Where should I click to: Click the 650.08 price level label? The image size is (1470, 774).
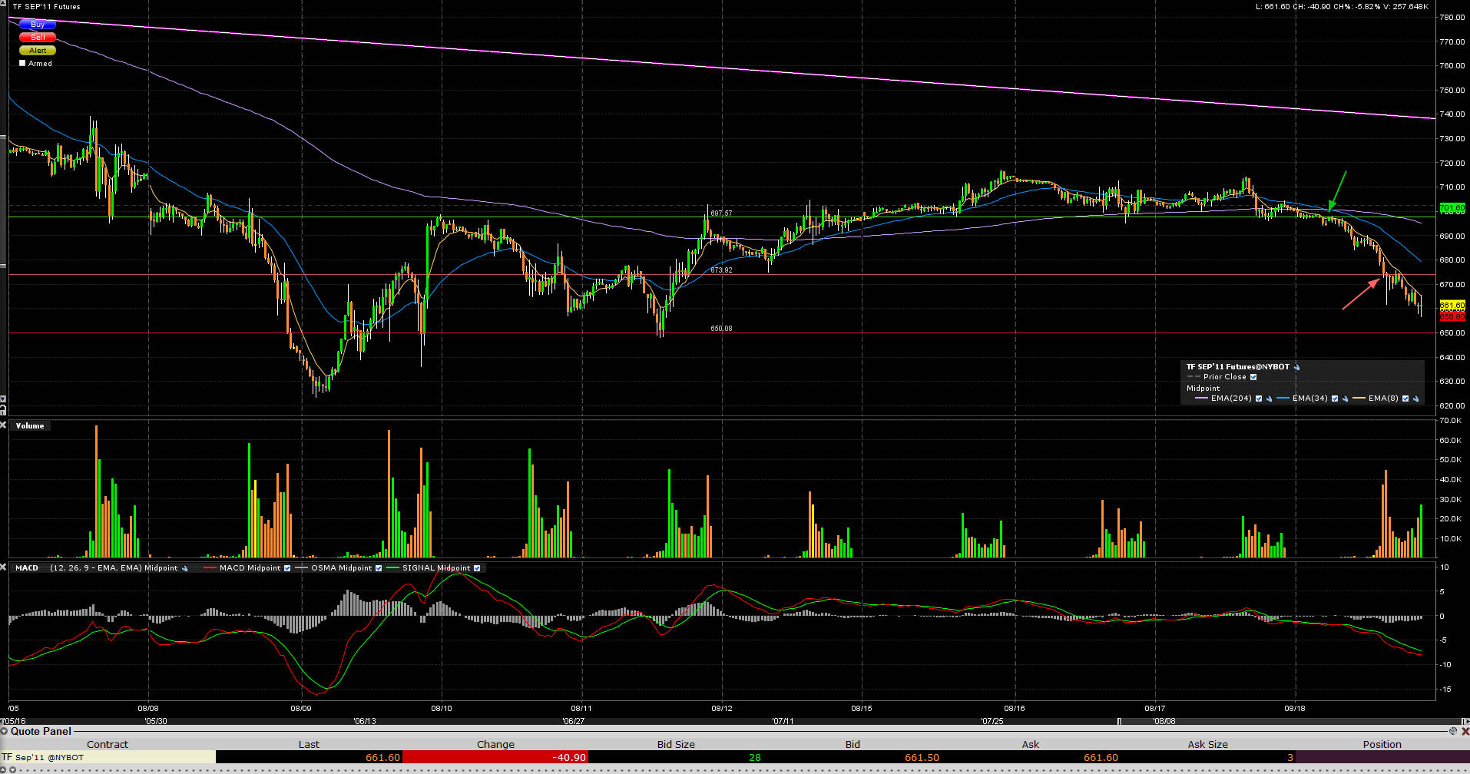[721, 329]
